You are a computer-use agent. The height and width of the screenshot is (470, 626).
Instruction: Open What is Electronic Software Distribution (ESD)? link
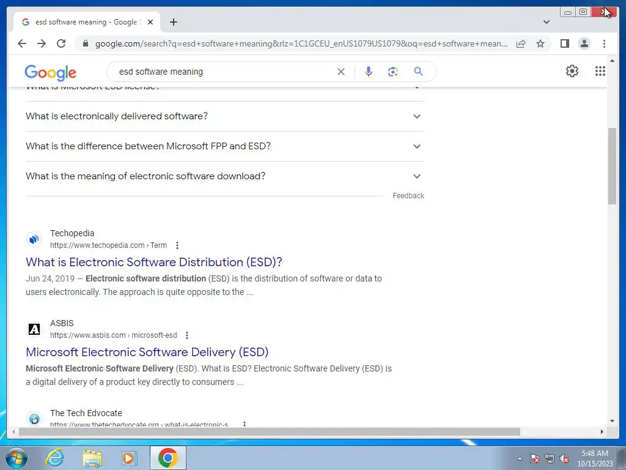pos(153,262)
